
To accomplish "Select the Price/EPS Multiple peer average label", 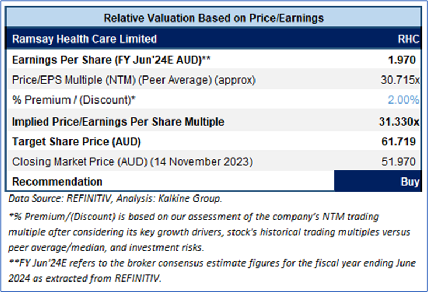I will tap(134, 80).
